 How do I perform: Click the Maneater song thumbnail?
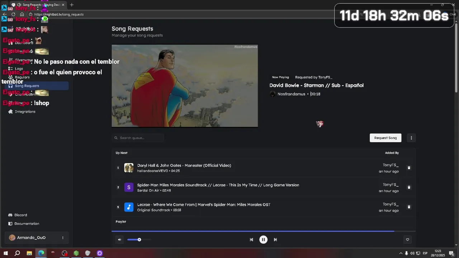129,168
